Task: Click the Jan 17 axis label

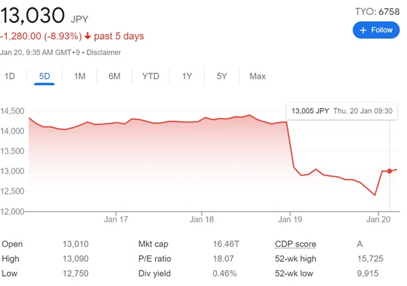Action: pyautogui.click(x=116, y=220)
